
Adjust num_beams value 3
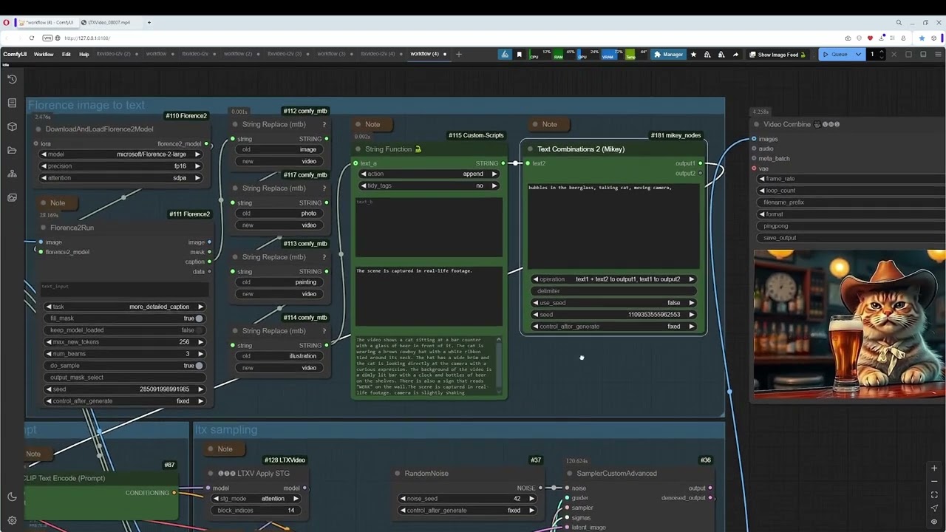point(124,354)
